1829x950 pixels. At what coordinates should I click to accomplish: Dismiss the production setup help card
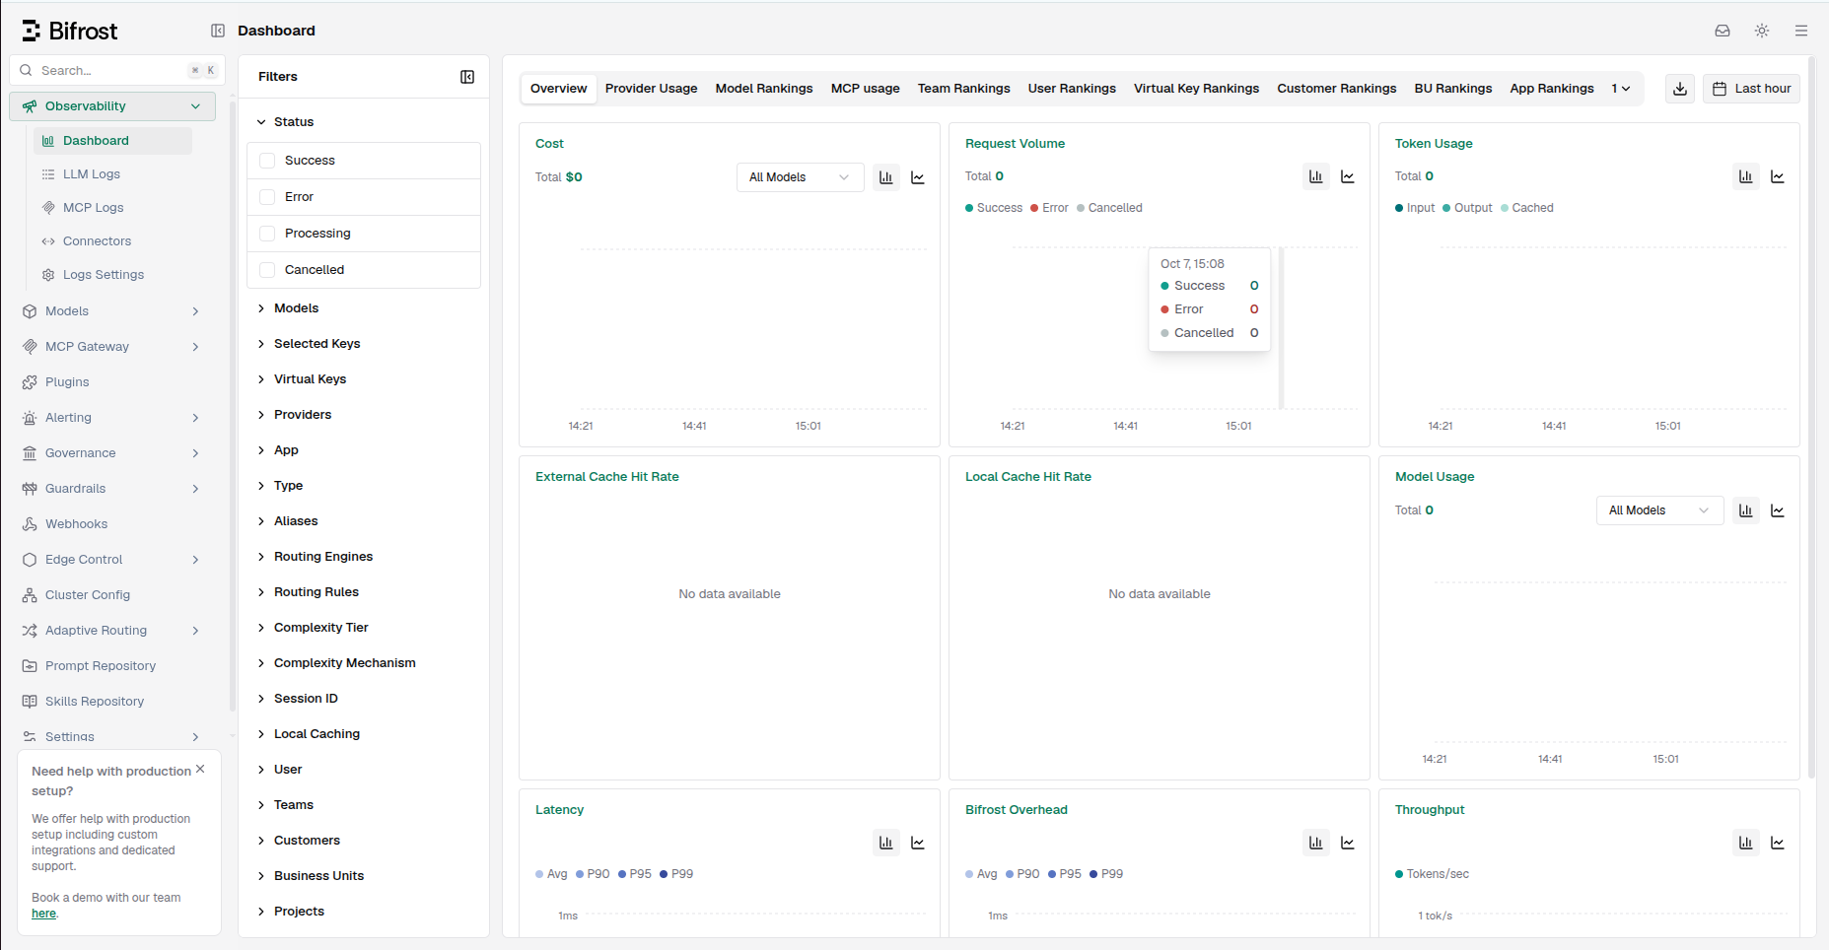point(200,769)
